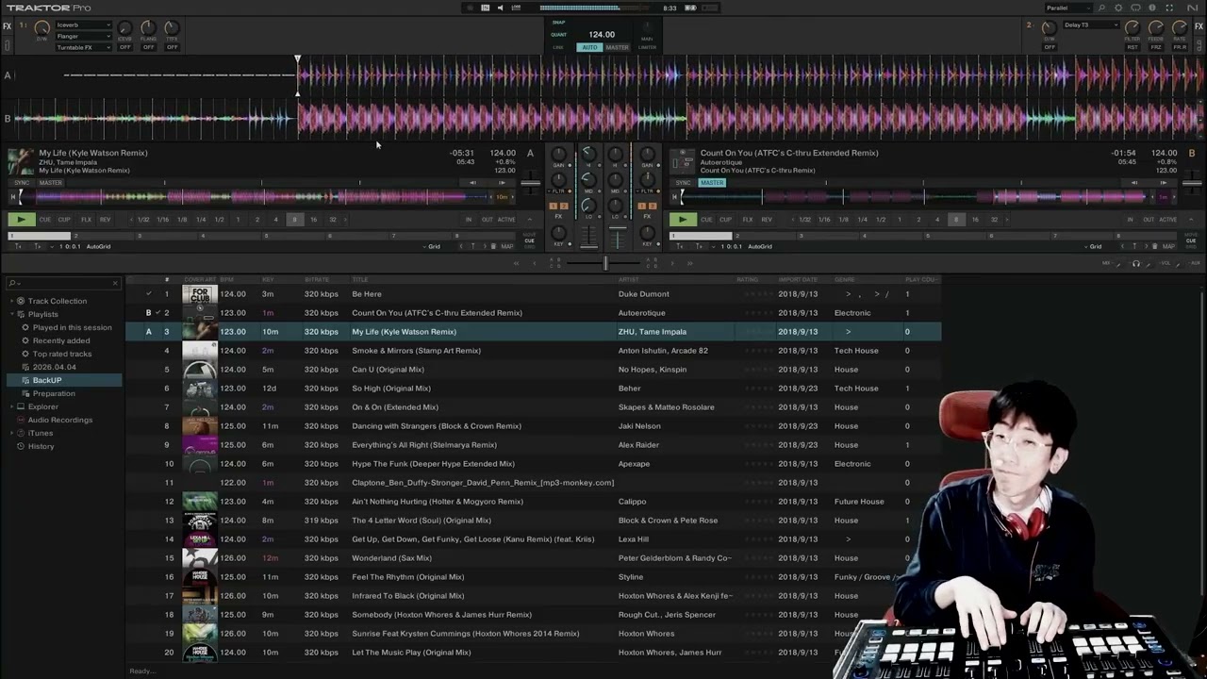The image size is (1207, 679).
Task: Enable Iceverb effect OFF button
Action: 124,47
